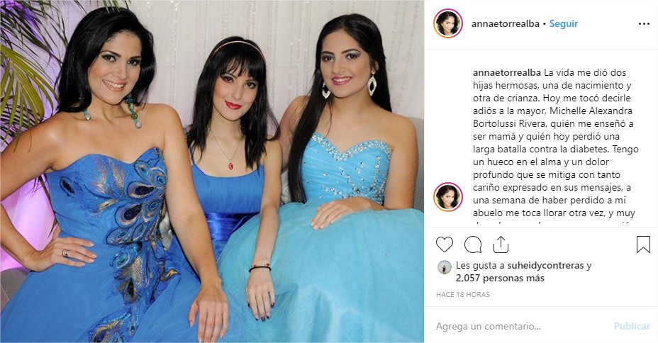The image size is (658, 343).
Task: Open the profile avatar next to the header username
Action: [448, 23]
